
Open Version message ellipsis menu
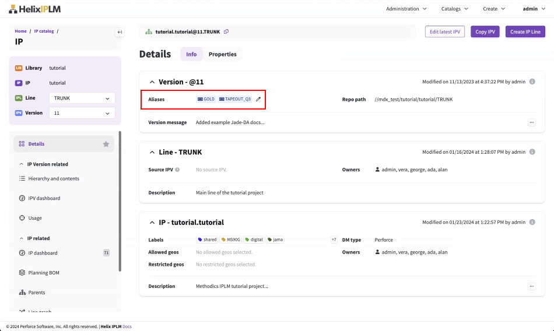coord(531,123)
